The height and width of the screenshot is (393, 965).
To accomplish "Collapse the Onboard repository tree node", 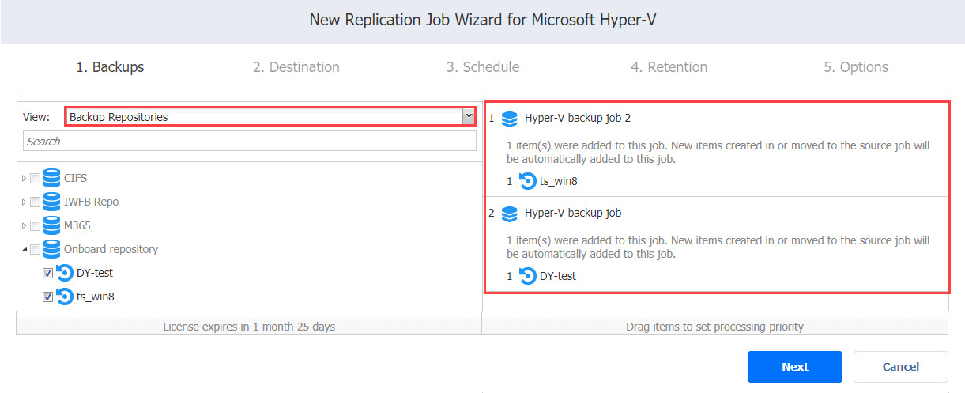I will (25, 250).
